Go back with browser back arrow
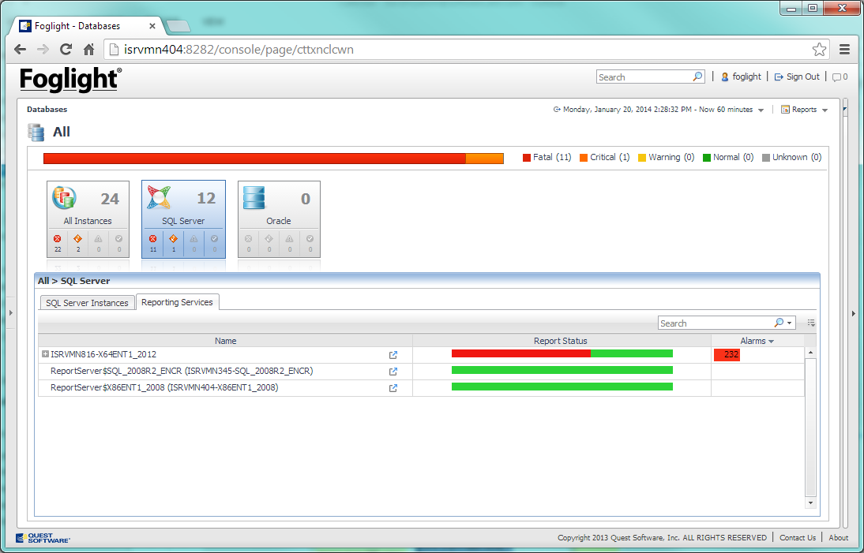 tap(21, 50)
